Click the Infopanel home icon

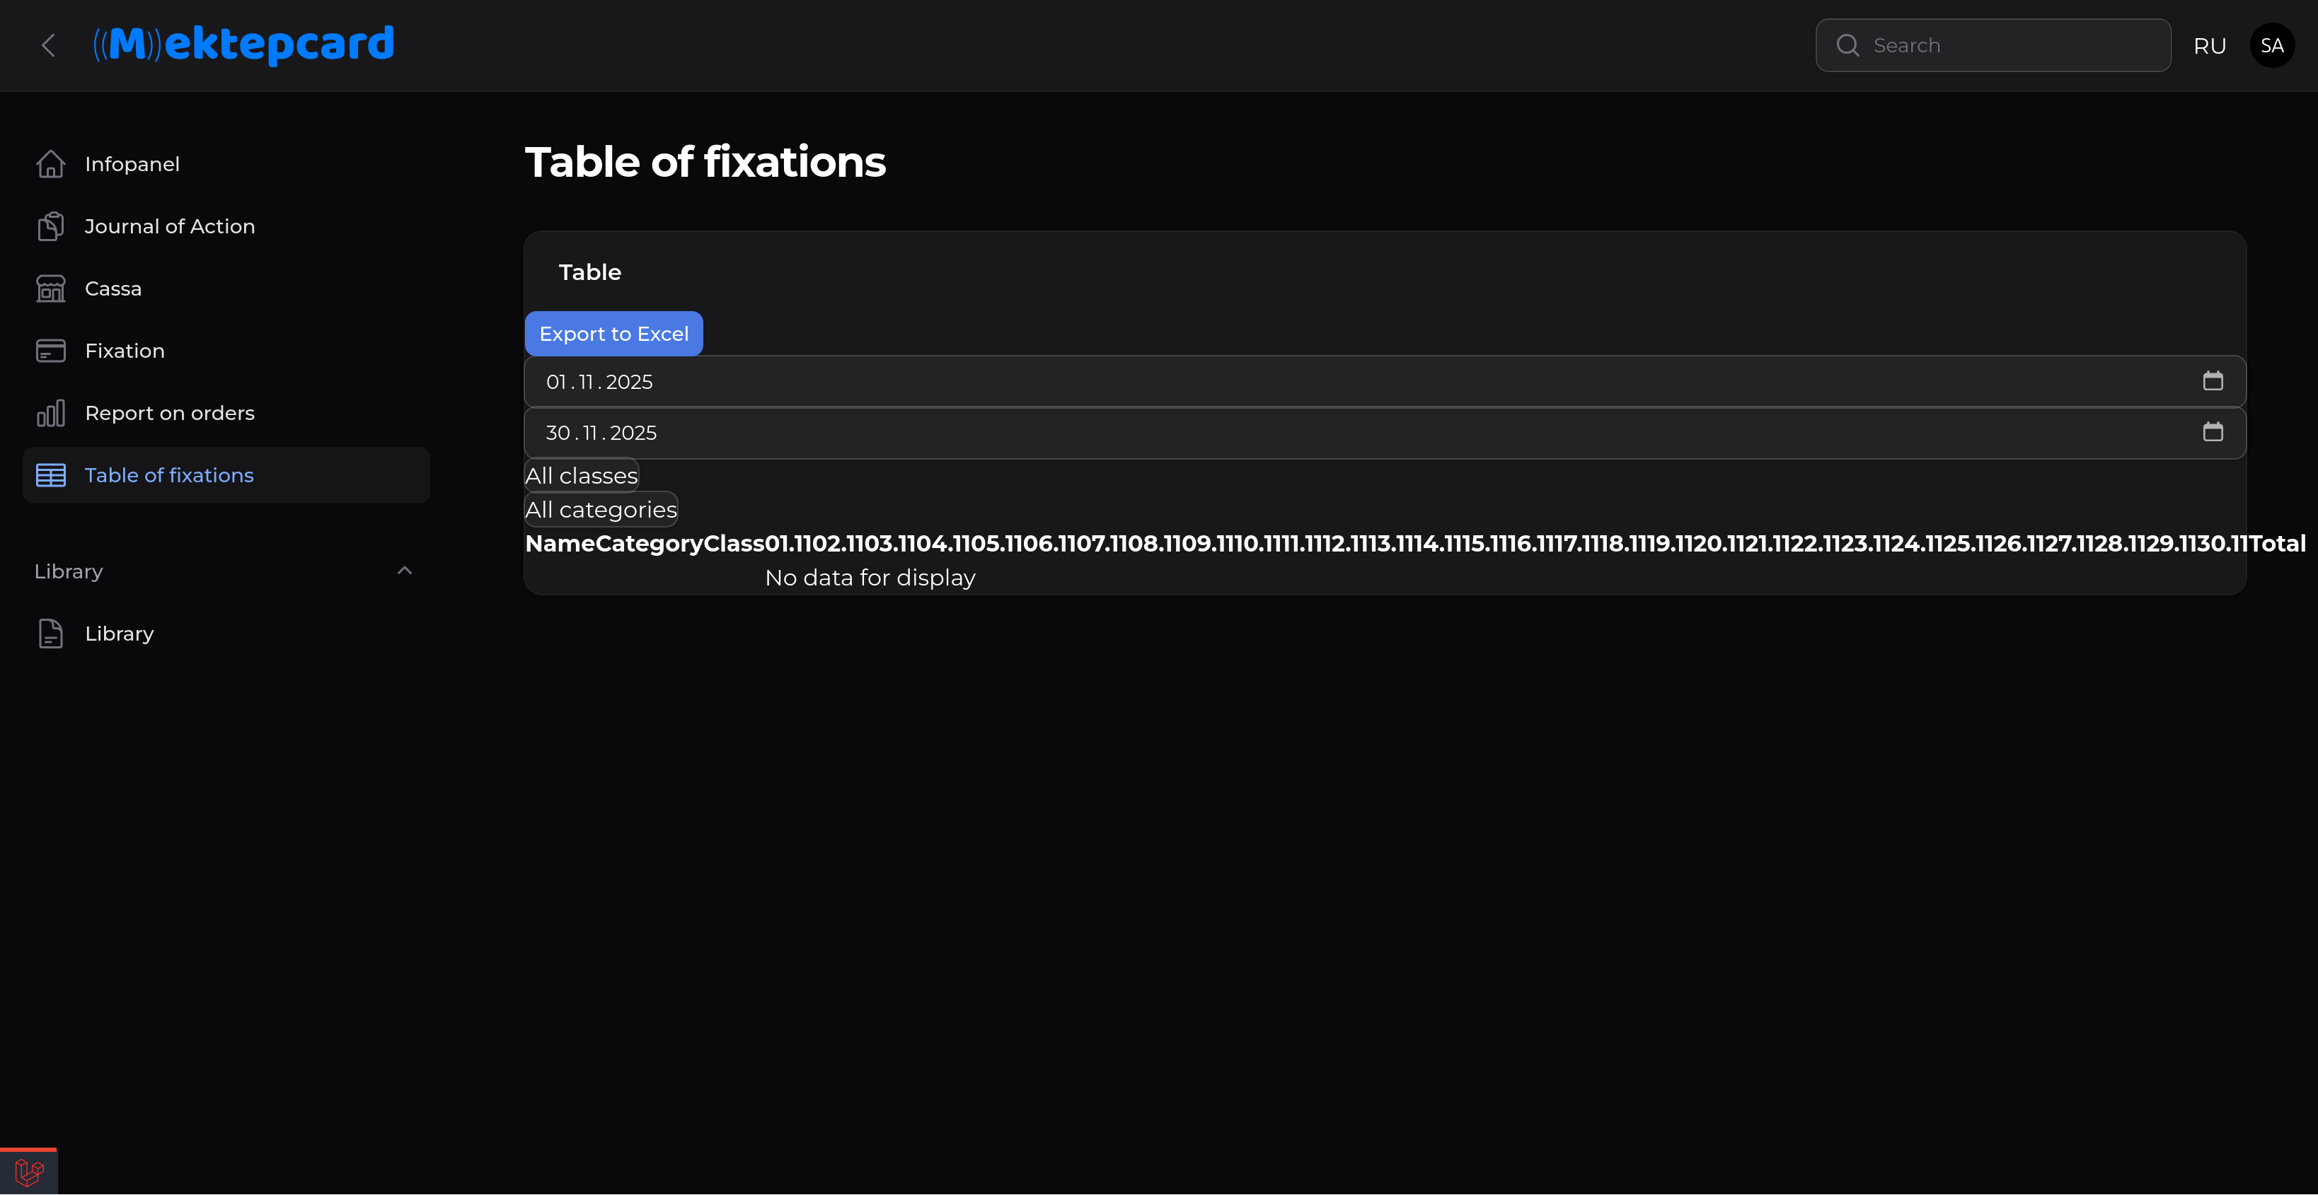click(x=50, y=163)
